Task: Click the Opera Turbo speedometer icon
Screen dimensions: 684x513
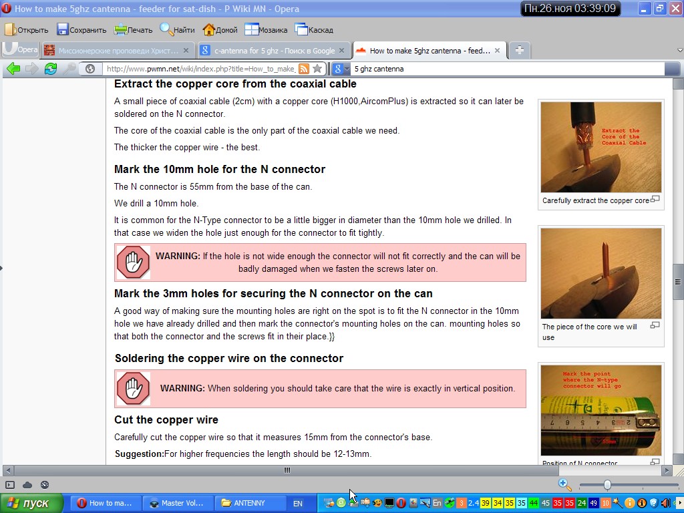Action: [45, 485]
